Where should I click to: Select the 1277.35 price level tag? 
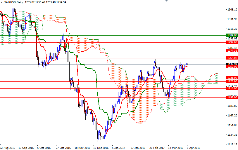click(x=232, y=50)
